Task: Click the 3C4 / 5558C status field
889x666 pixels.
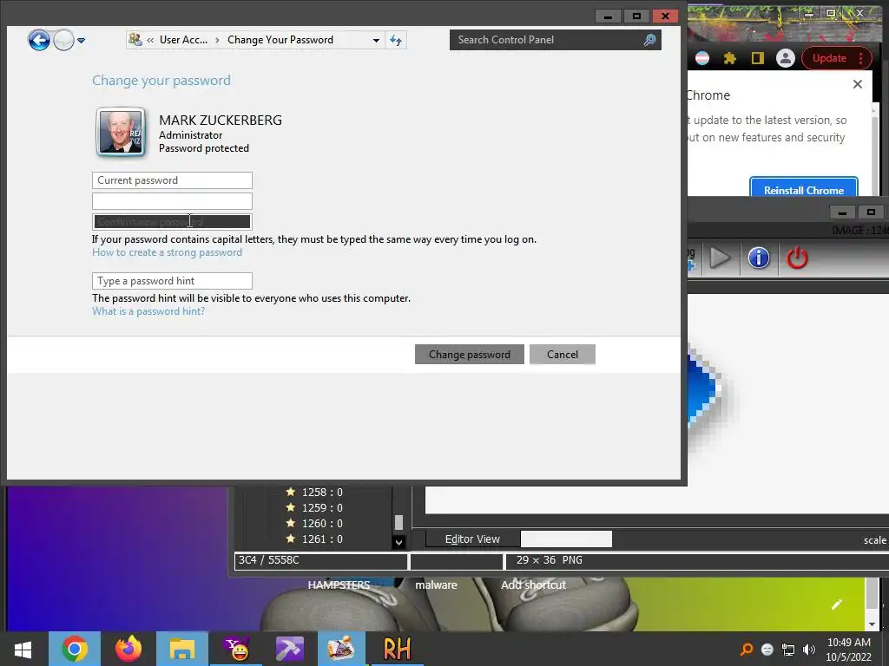Action: 321,561
